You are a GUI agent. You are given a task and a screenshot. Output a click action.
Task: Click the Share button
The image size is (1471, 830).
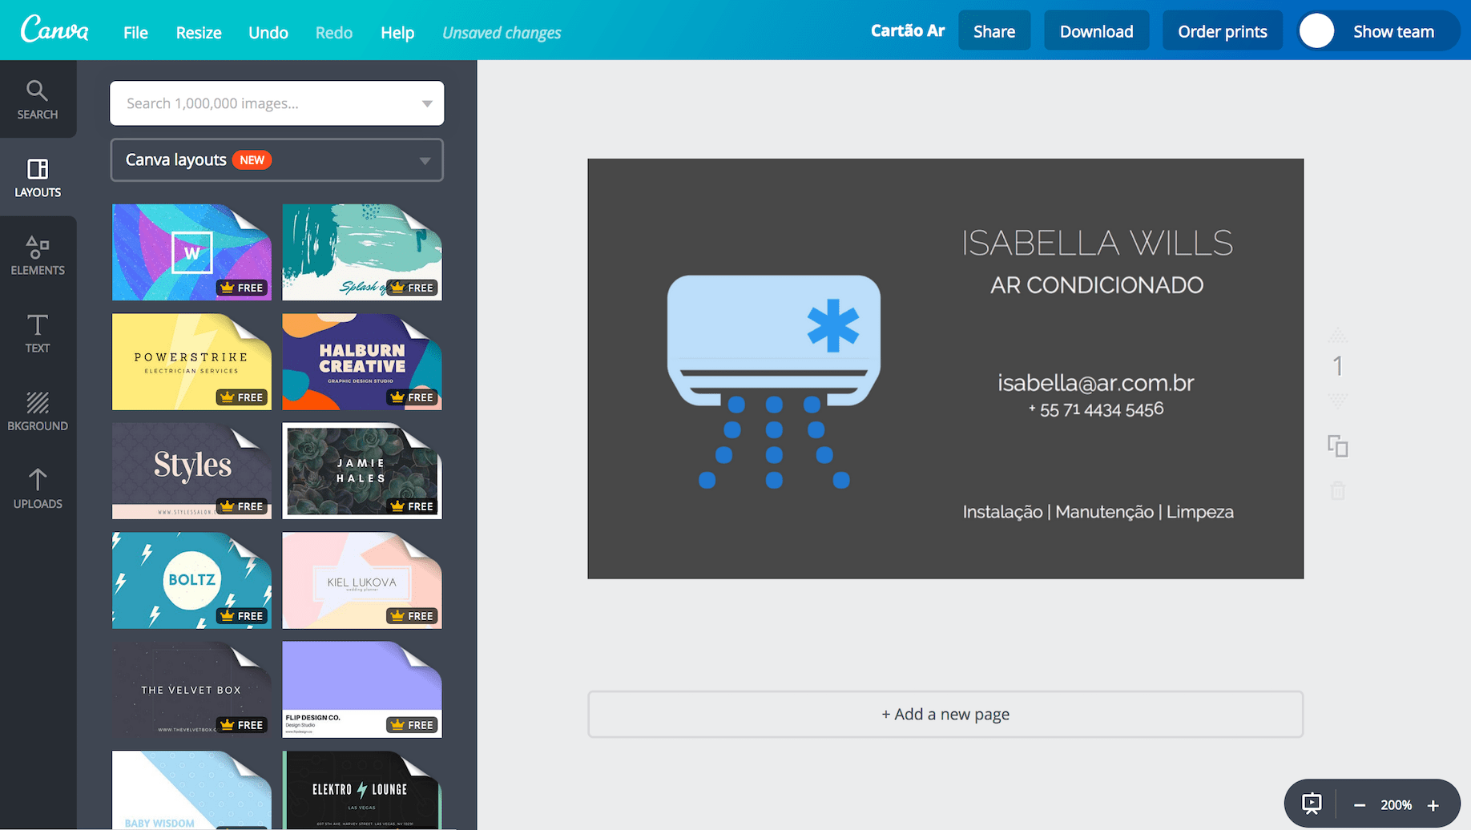coord(994,31)
